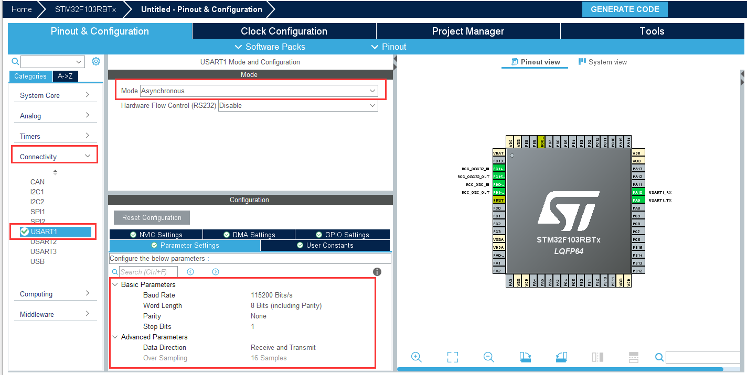Zoom in on the pinout view
Screen dimensions: 747x375
point(417,357)
